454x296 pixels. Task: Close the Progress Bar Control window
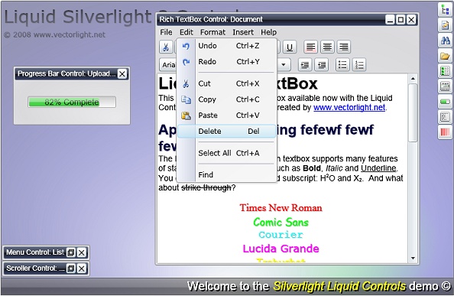coord(122,74)
